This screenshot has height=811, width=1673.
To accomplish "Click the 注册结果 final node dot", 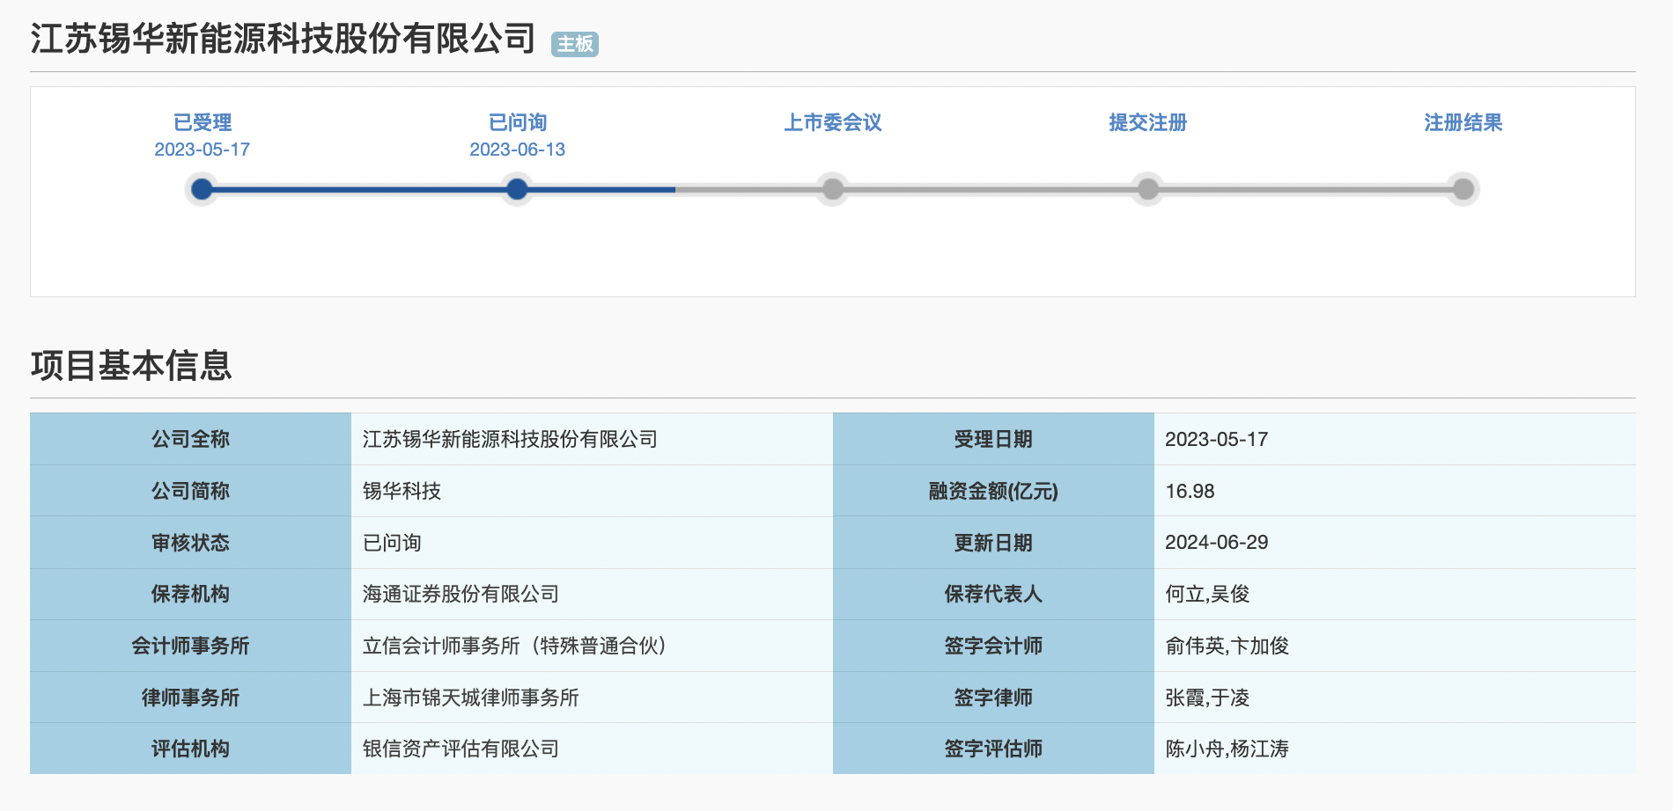I will point(1462,189).
